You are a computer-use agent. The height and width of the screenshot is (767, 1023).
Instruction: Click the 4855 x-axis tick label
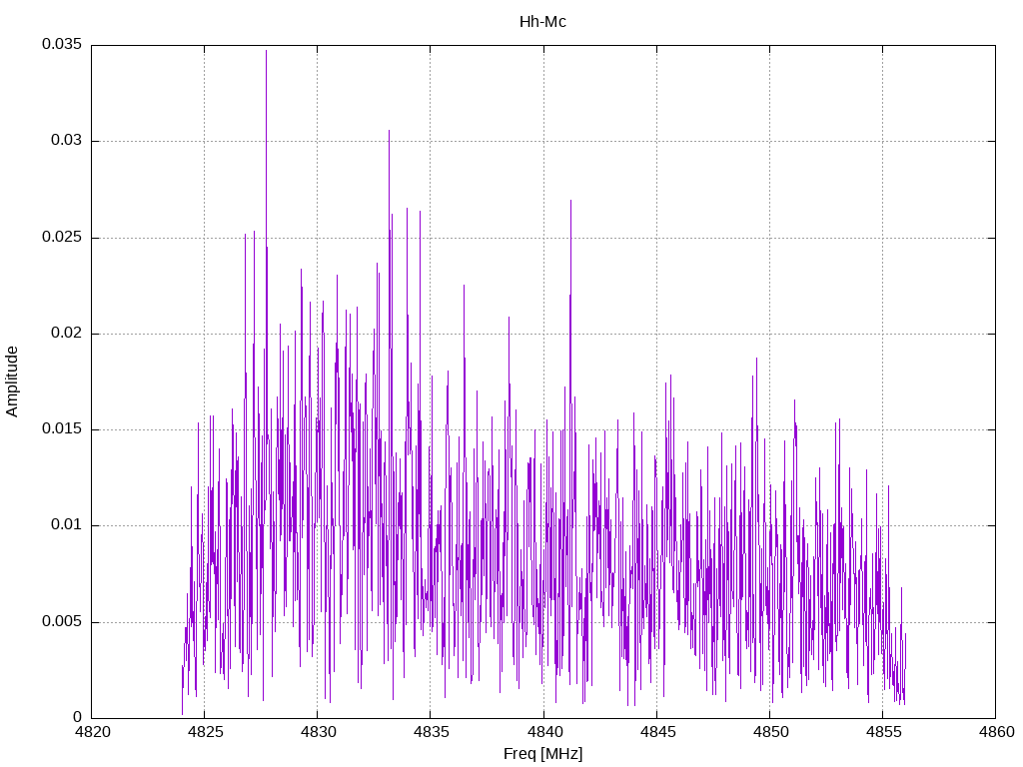coord(883,732)
